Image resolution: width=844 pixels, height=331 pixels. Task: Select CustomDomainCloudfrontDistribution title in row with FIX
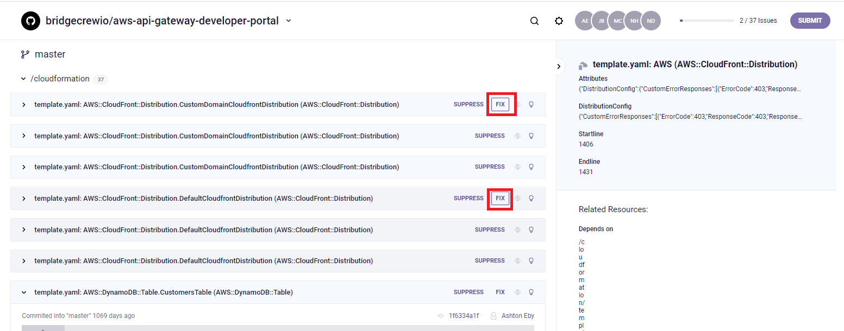(x=217, y=104)
